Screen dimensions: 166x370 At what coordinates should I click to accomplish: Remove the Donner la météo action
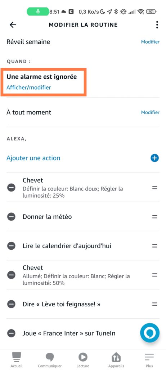click(11, 217)
